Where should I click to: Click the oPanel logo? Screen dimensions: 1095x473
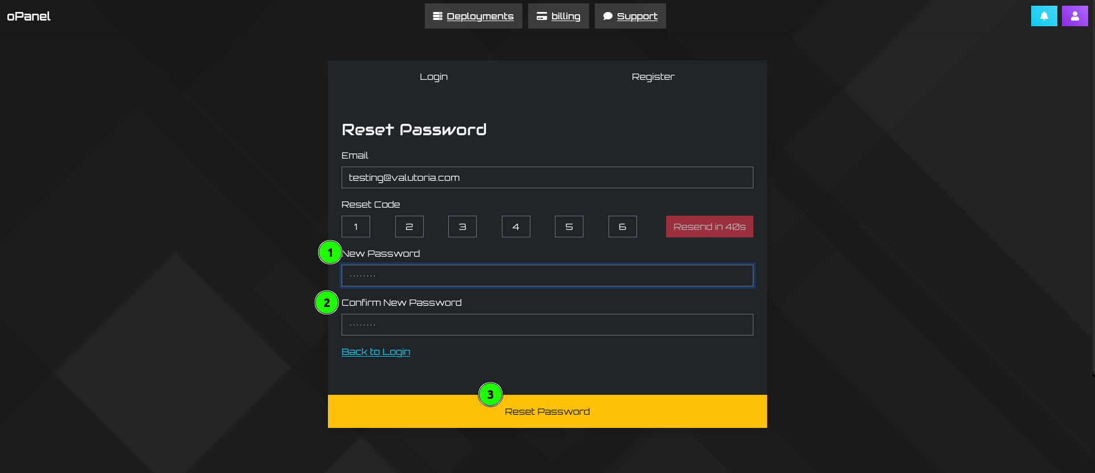tap(29, 16)
